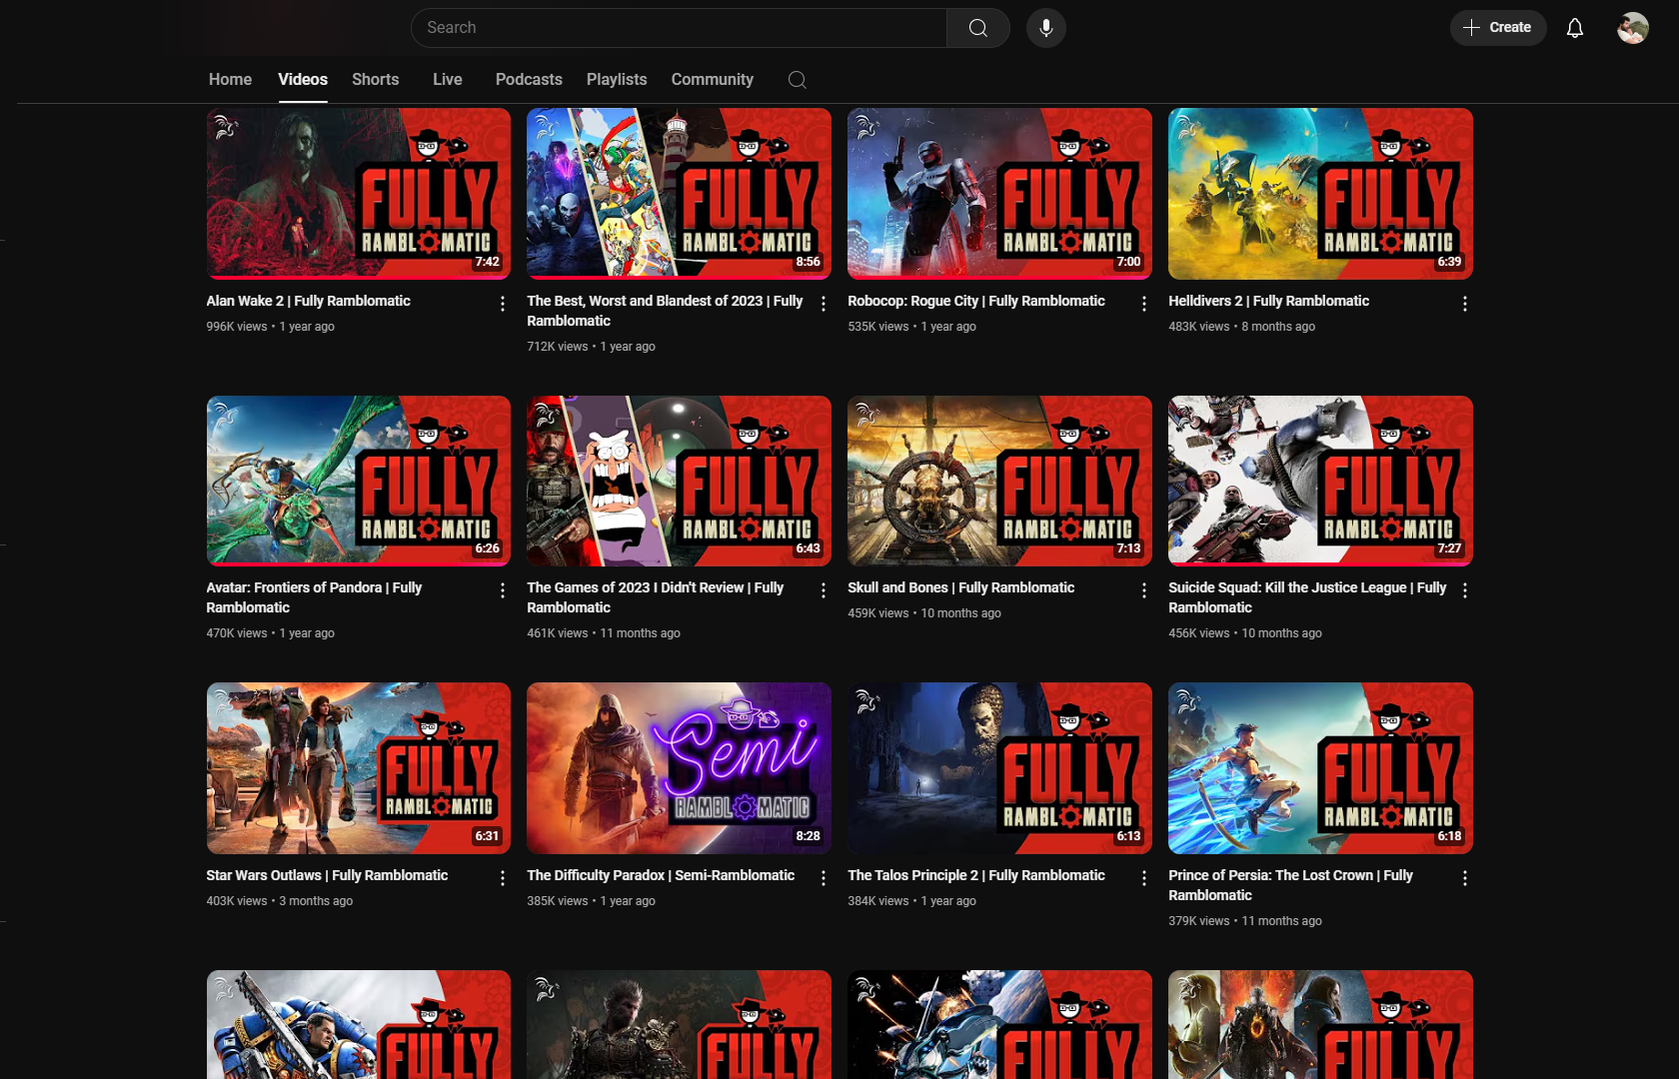Open The Difficulty Paradox title link
Image resolution: width=1679 pixels, height=1079 pixels.
(x=660, y=875)
